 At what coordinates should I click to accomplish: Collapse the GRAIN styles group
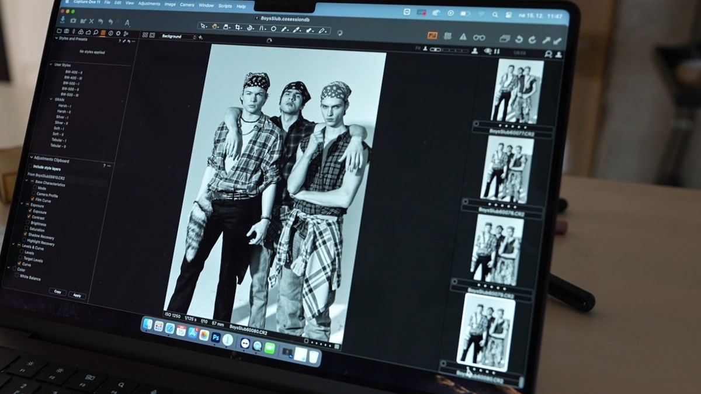tap(51, 99)
